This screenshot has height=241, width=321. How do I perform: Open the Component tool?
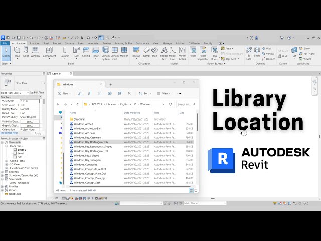[49, 52]
